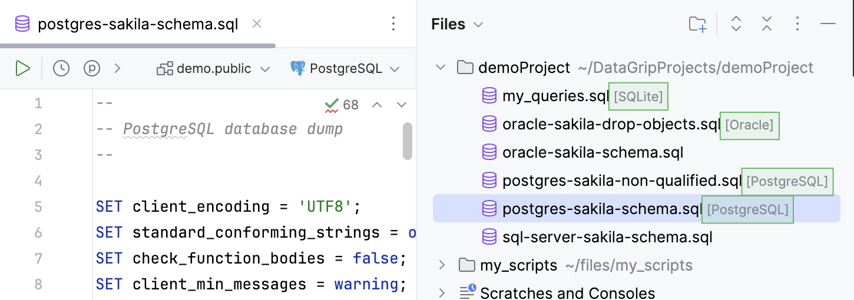Expand Scratches and Consoles node
Viewport: 854px width, 300px height.
pos(441,292)
